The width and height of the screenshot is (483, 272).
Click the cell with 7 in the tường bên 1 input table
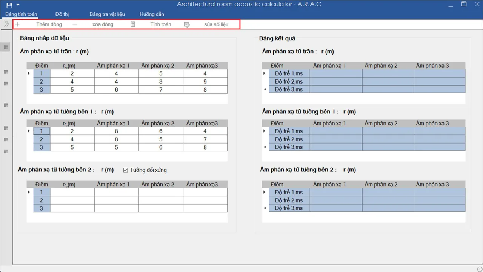(205, 139)
